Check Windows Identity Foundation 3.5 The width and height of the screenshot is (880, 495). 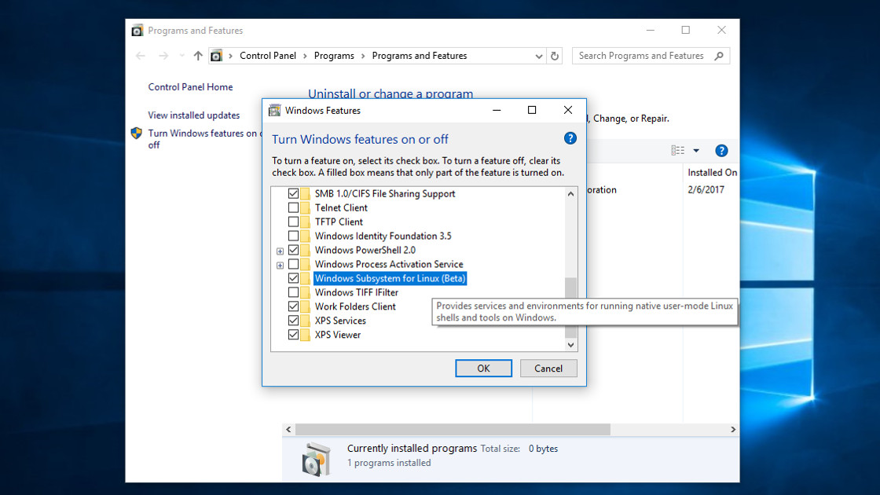tap(294, 236)
